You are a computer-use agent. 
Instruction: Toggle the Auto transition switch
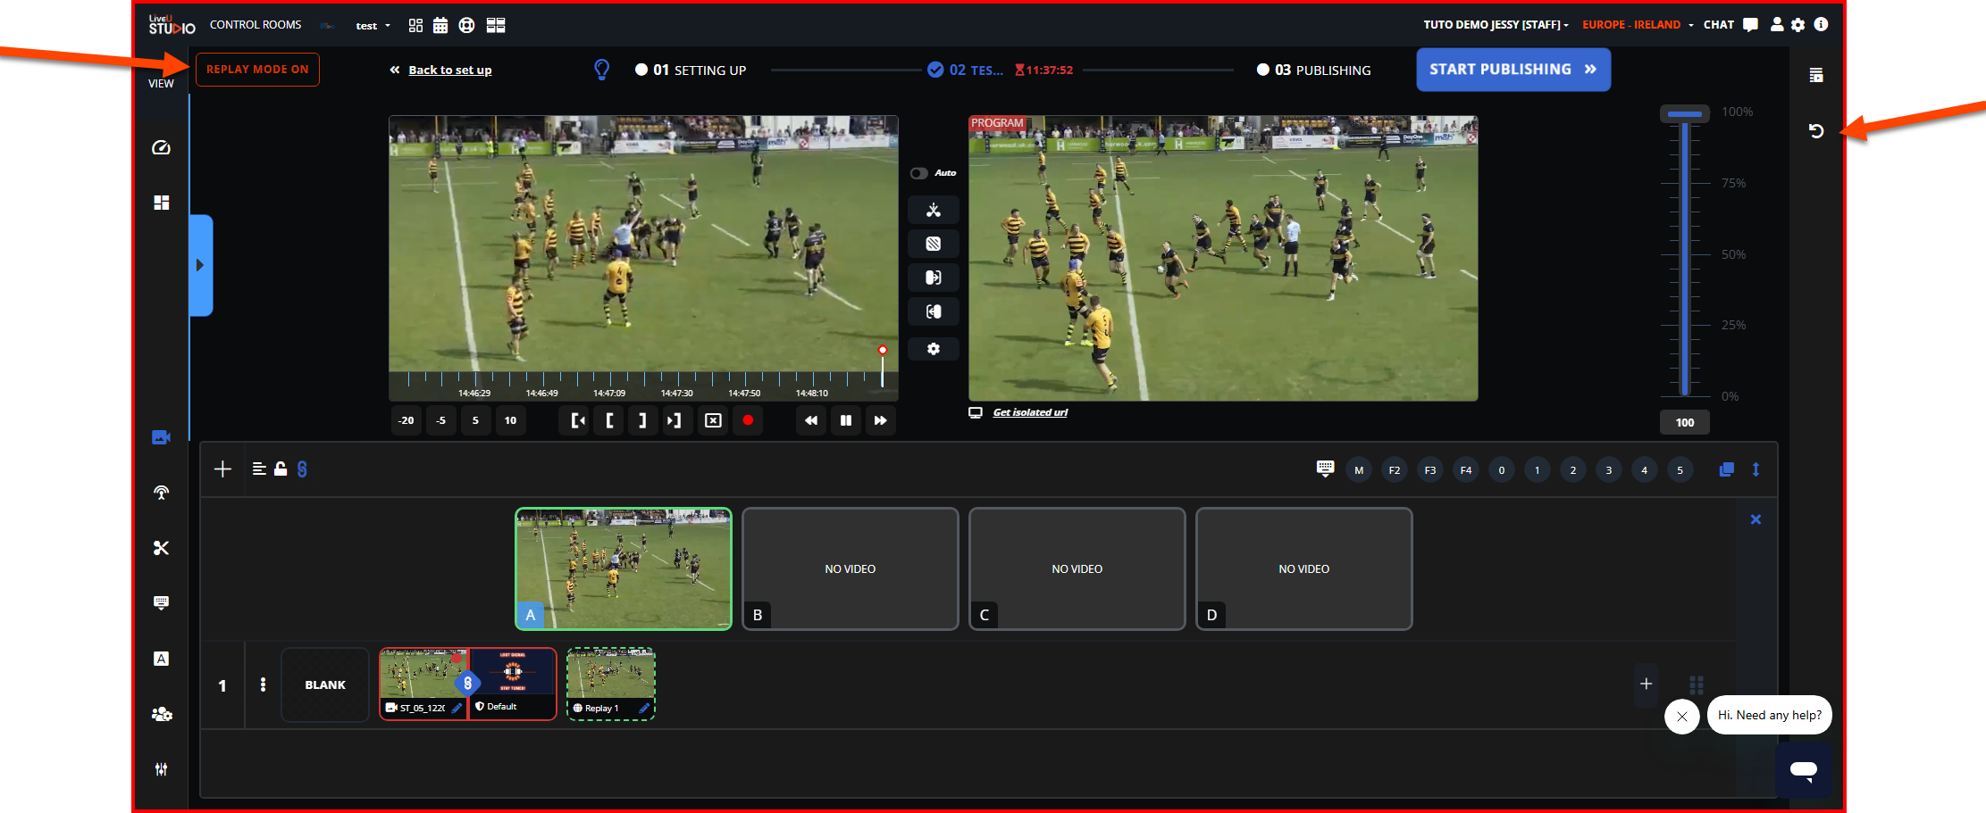919,173
